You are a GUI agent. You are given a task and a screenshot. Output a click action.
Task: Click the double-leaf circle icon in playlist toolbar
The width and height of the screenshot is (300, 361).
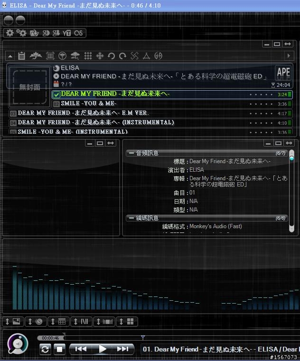click(x=158, y=56)
